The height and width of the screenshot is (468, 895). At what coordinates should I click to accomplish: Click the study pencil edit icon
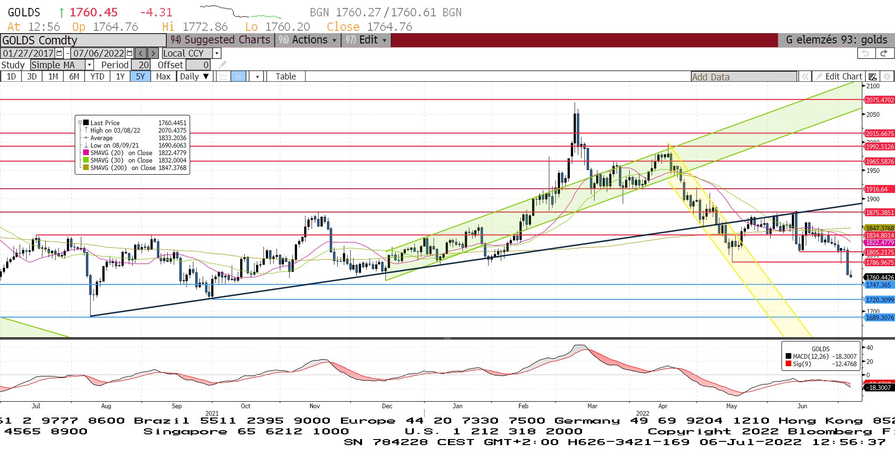click(x=223, y=65)
